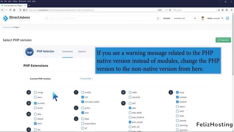Viewport: 234px width, 132px height.
Task: Close the current browser tab
Action: (x=25, y=5)
